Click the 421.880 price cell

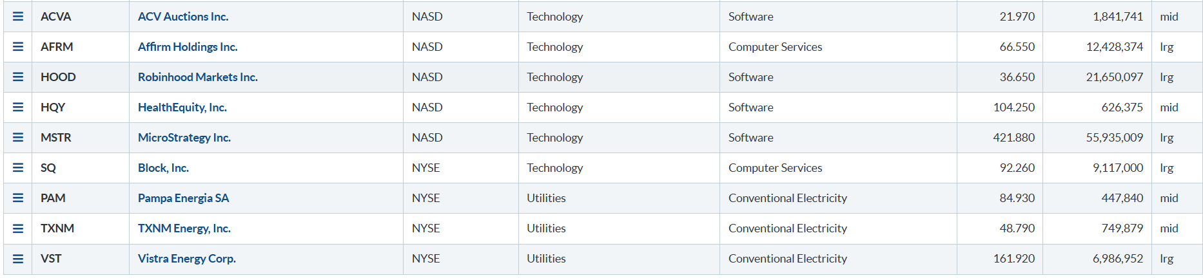click(x=1013, y=138)
